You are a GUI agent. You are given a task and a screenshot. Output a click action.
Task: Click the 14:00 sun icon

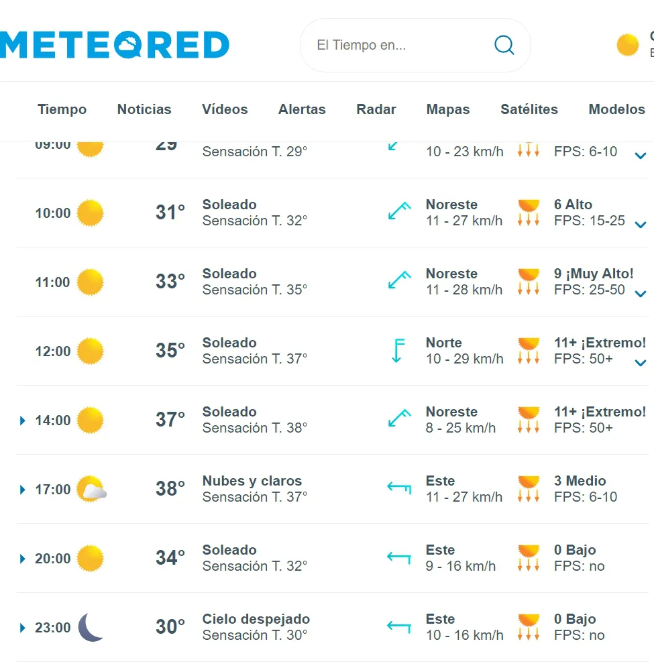point(91,421)
